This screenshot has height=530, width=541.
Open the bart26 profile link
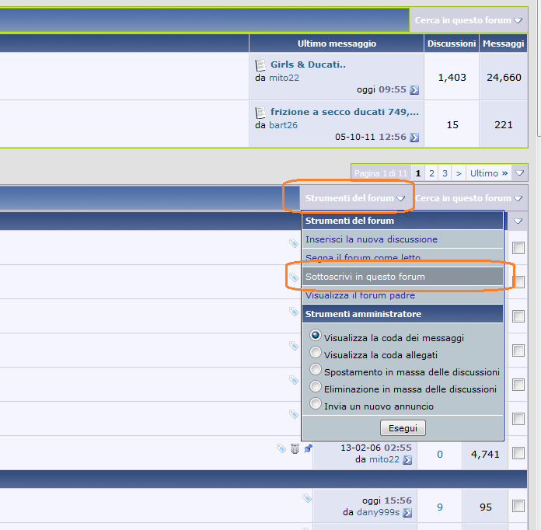point(283,125)
